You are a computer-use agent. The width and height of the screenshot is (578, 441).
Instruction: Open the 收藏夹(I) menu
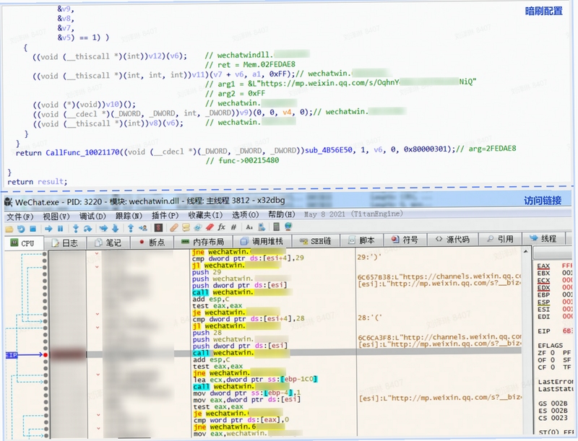pyautogui.click(x=205, y=215)
